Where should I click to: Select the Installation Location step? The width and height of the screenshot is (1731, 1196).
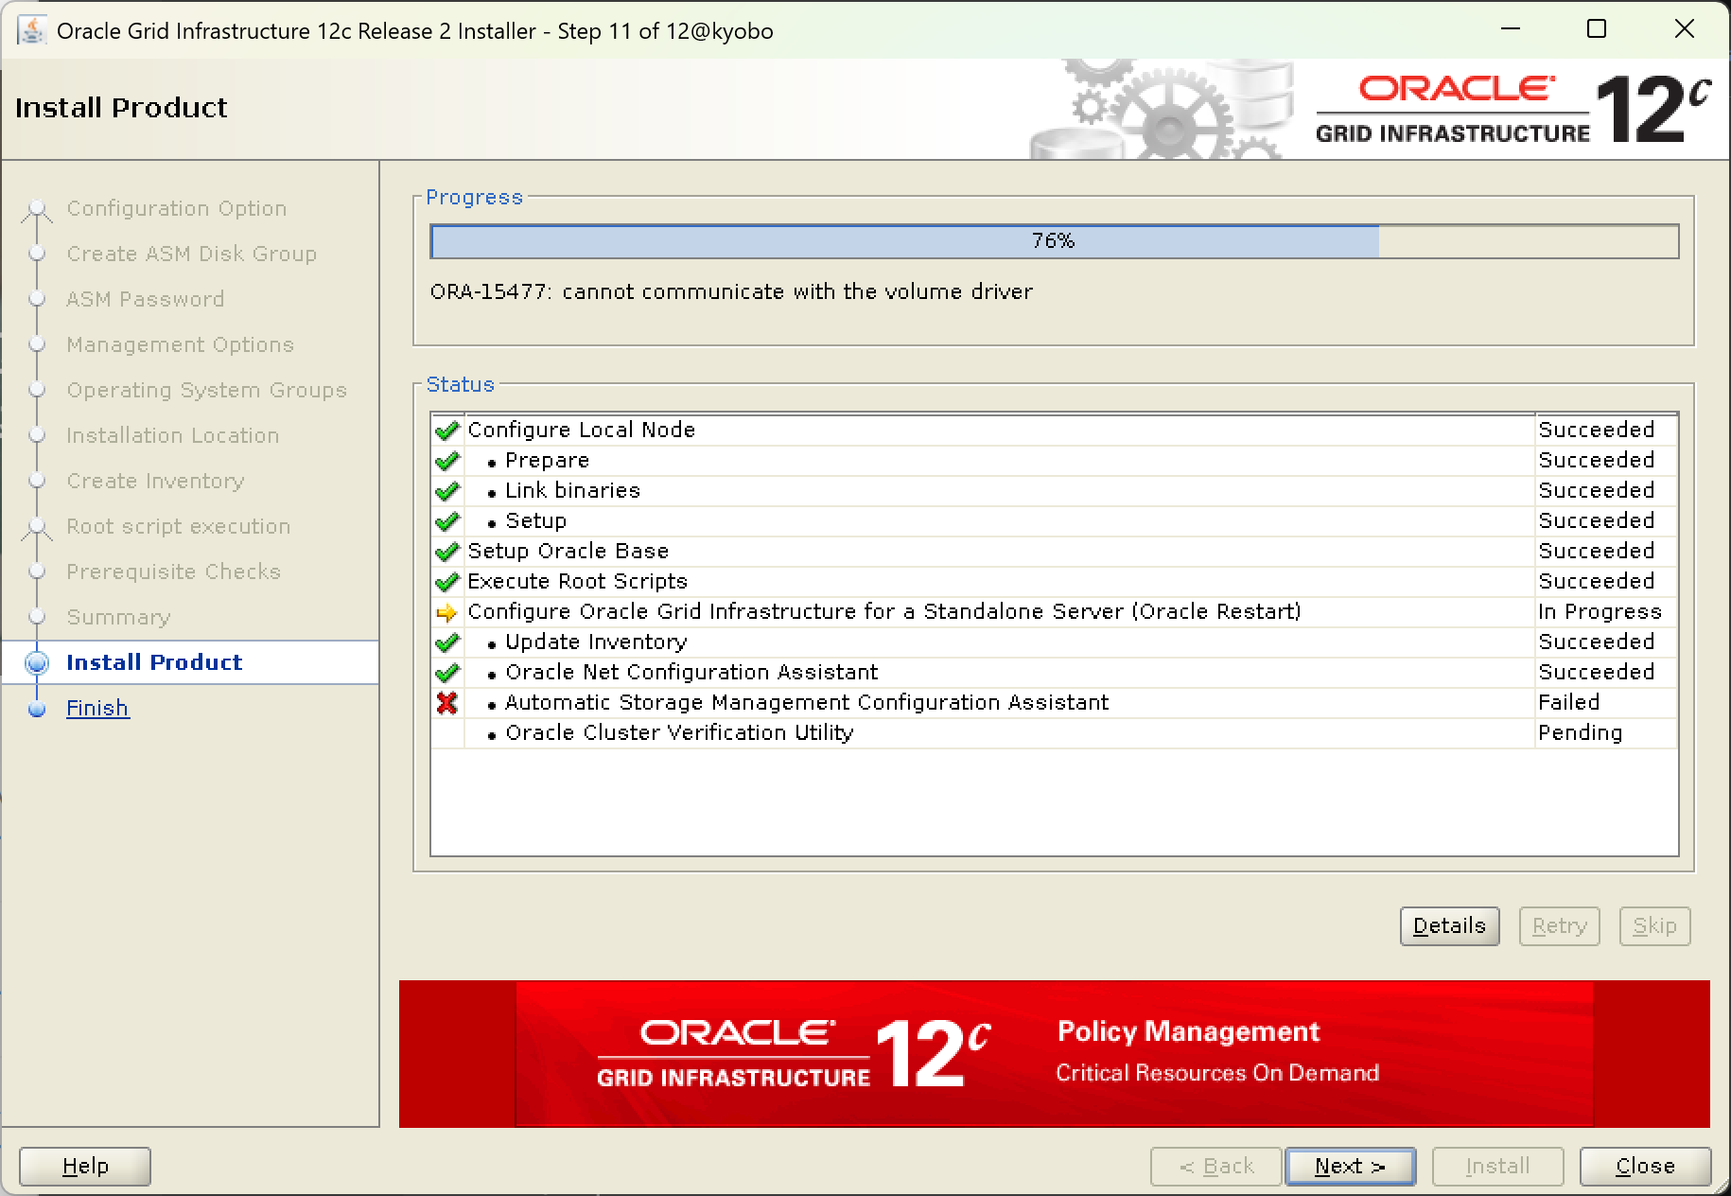[x=172, y=435]
